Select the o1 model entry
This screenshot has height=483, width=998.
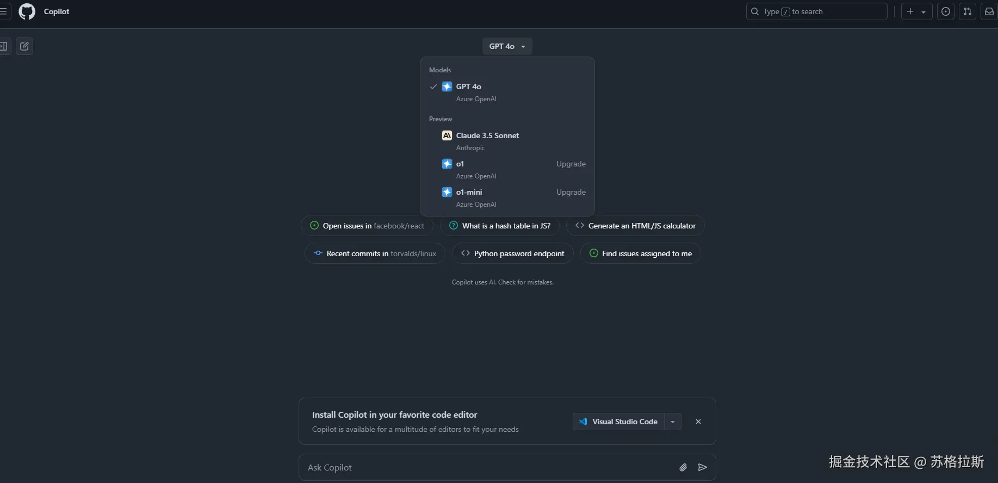point(507,169)
